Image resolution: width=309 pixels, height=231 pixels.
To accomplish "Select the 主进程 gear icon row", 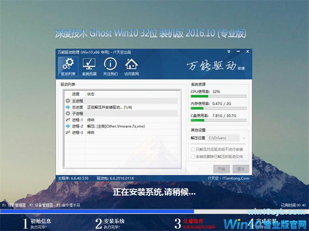I will coord(121,101).
